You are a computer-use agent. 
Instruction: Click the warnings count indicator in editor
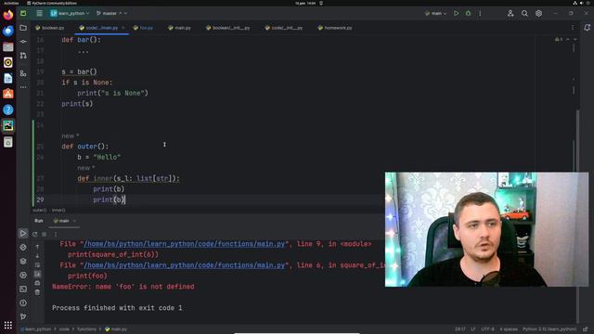coord(559,39)
